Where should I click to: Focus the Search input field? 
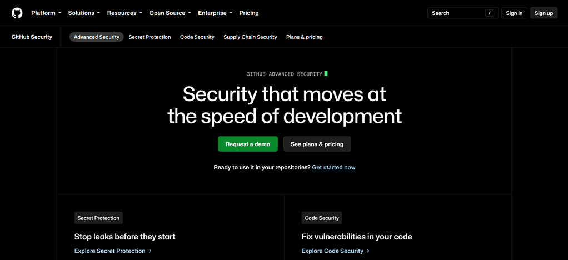coord(463,13)
